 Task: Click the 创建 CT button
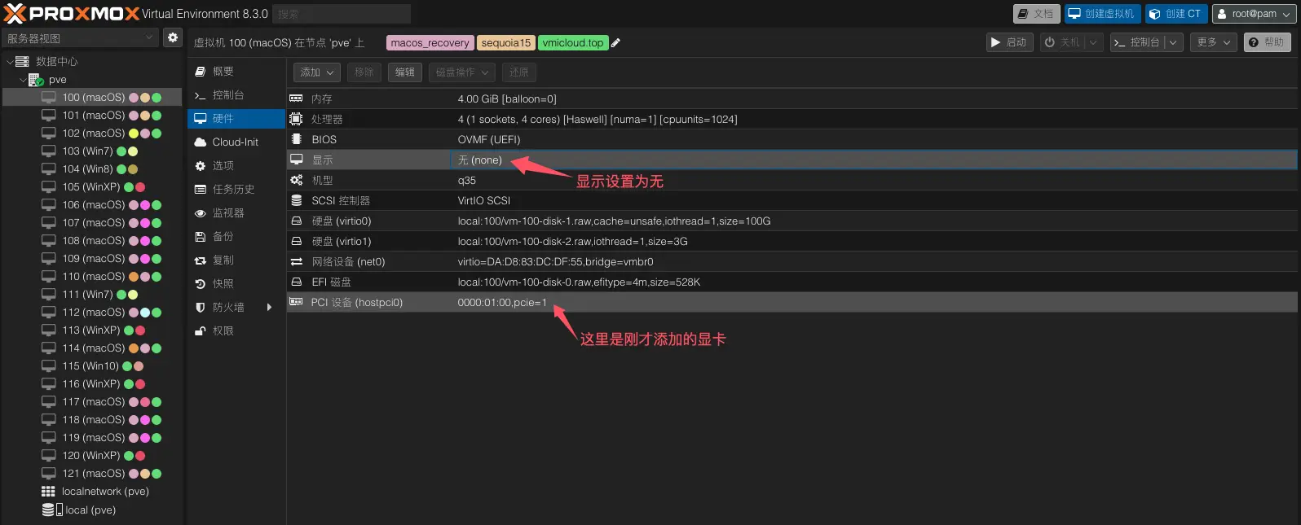tap(1176, 14)
